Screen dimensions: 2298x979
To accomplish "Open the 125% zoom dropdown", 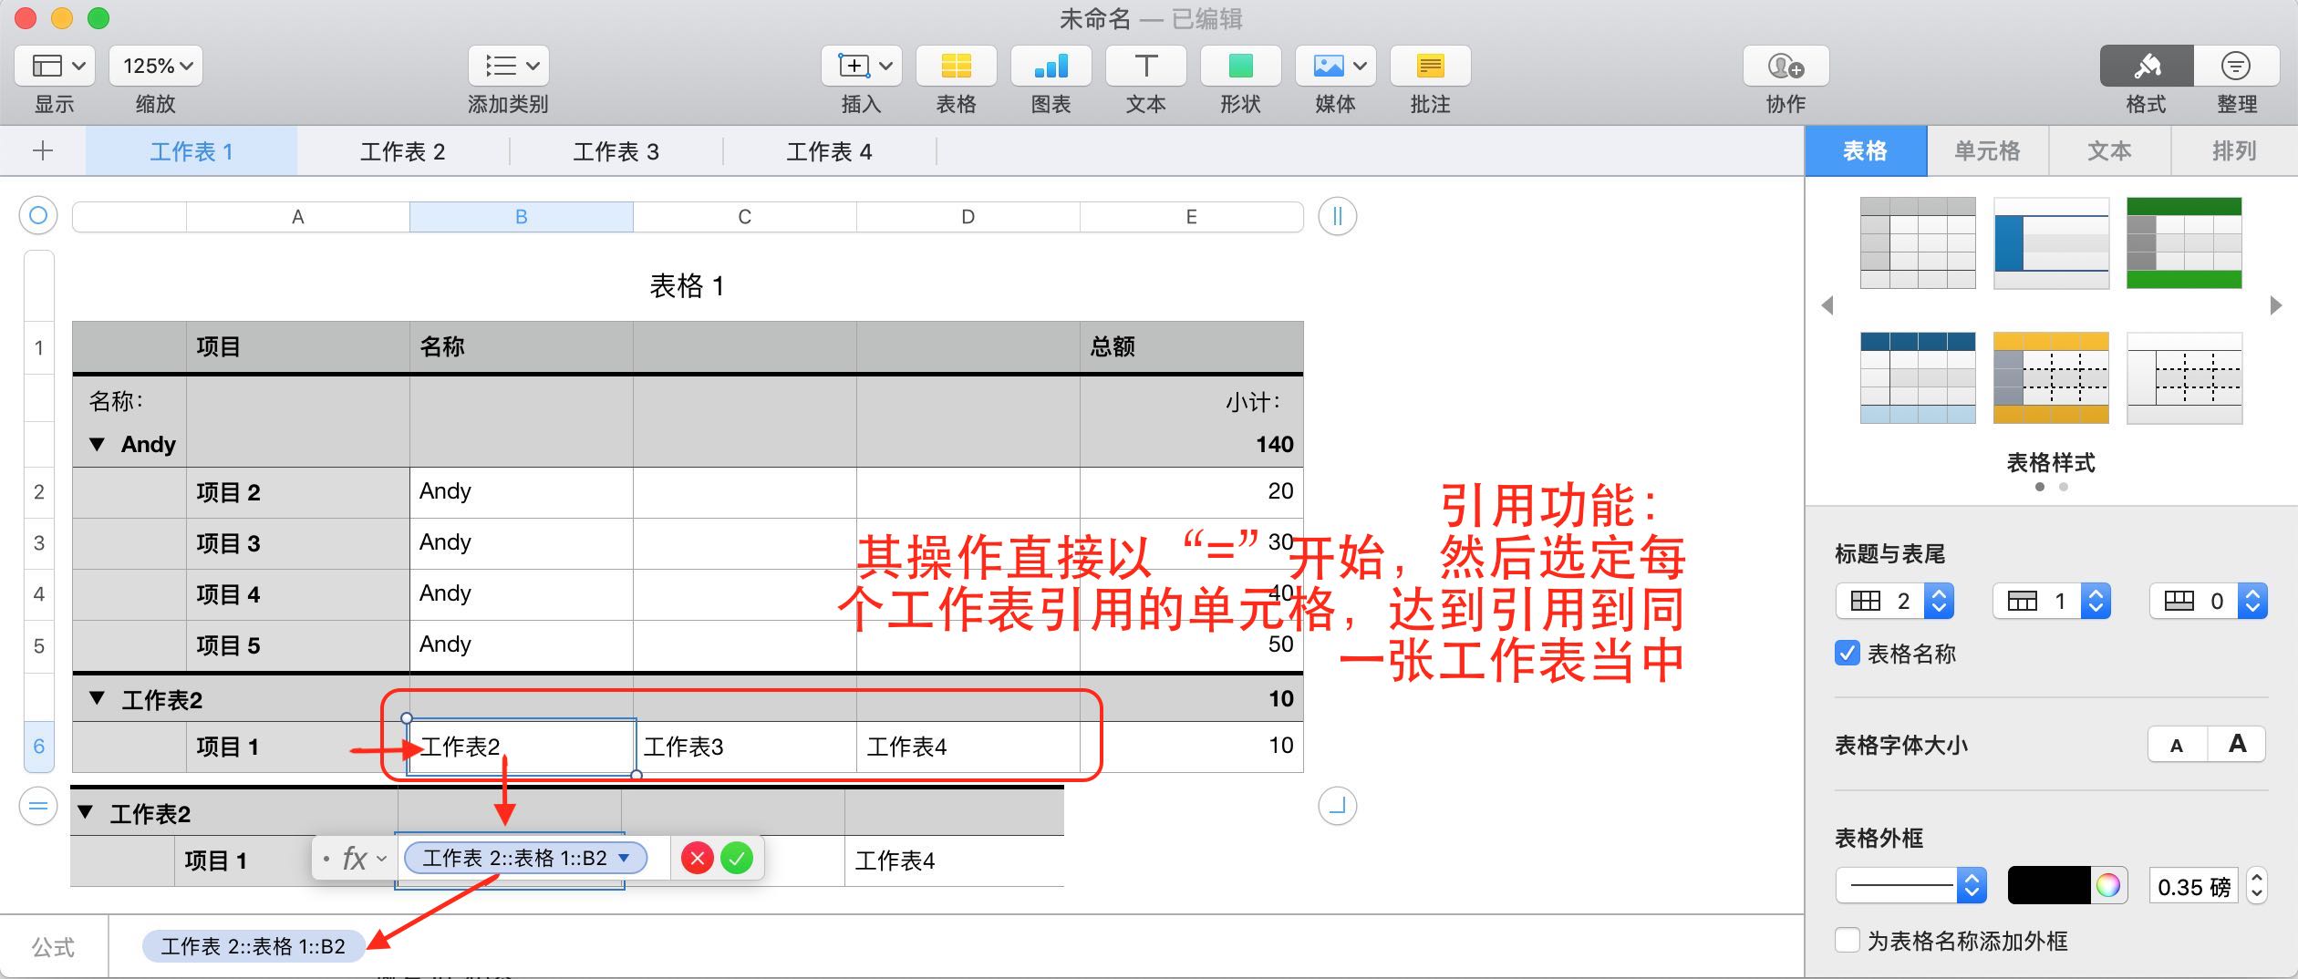I will click(157, 66).
